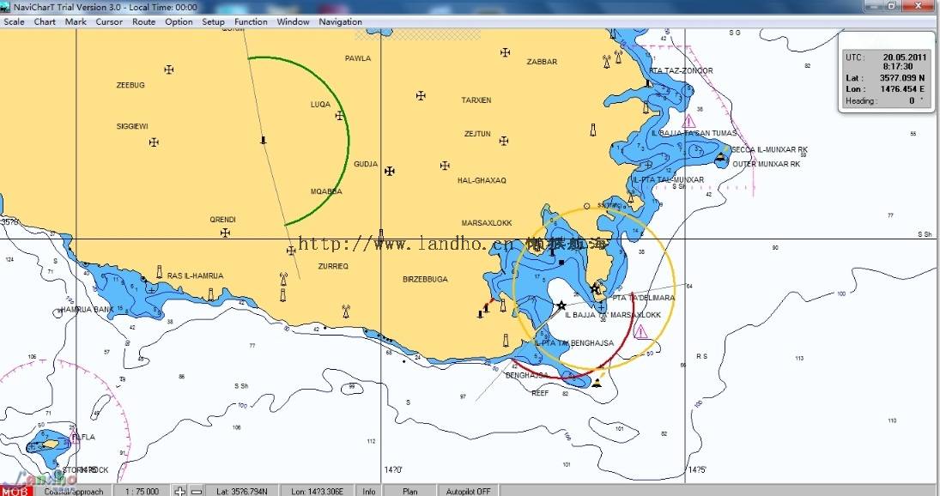
Task: Click the HAMRIJA BANK chart label
Action: (87, 310)
